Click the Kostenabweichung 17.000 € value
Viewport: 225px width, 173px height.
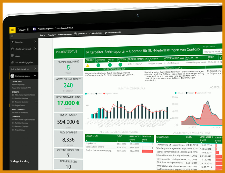(x=68, y=103)
